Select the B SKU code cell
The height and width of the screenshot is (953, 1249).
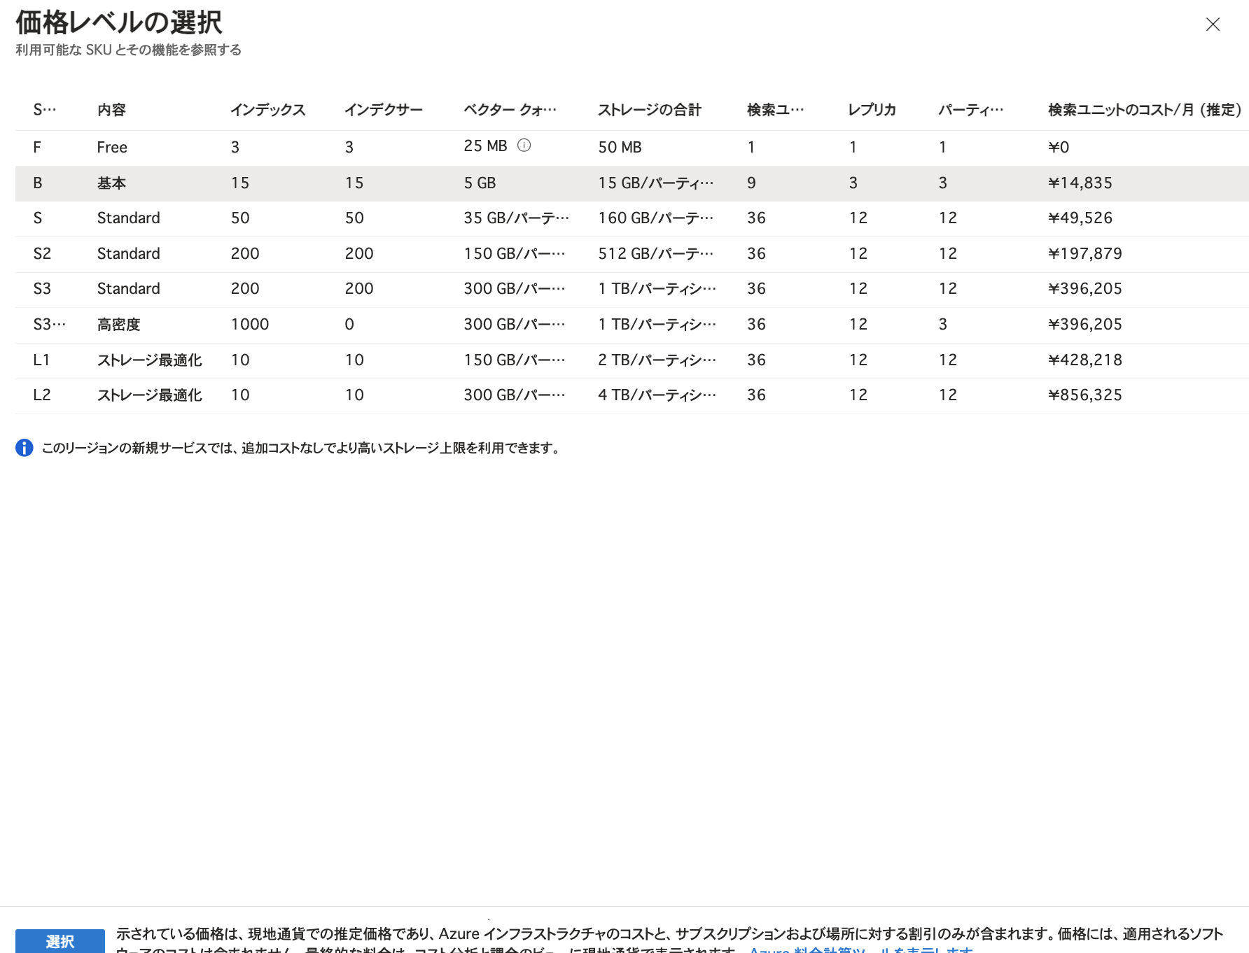click(x=38, y=183)
